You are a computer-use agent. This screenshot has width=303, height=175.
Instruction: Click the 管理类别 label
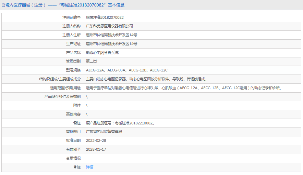coord(73,61)
